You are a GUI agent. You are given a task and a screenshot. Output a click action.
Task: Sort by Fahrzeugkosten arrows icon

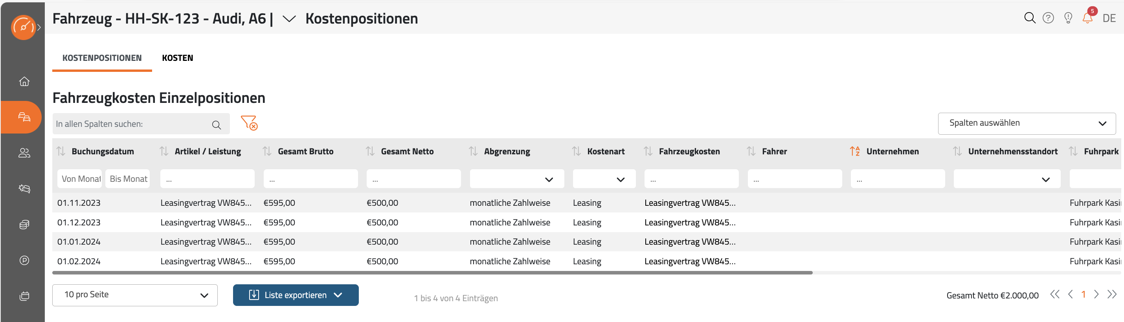[648, 151]
